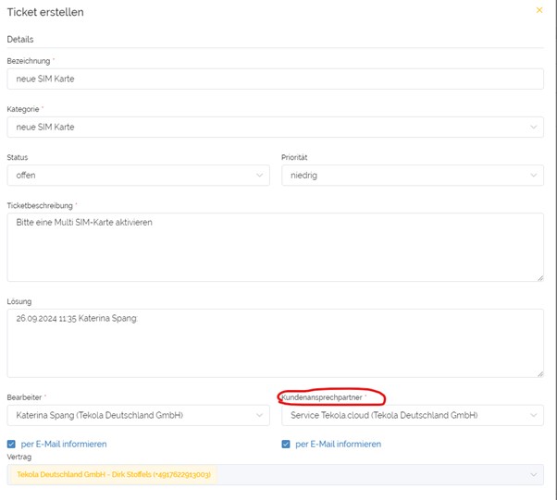This screenshot has height=500, width=557.
Task: Click into the Ticketbeschreibung text area
Action: tap(275, 248)
